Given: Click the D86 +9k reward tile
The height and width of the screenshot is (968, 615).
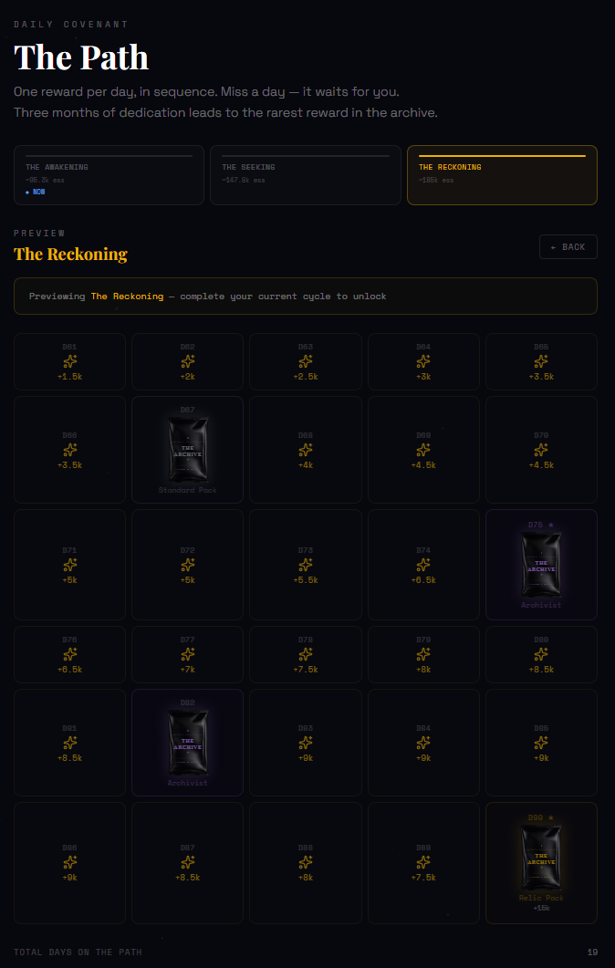Looking at the screenshot, I should click(x=69, y=862).
